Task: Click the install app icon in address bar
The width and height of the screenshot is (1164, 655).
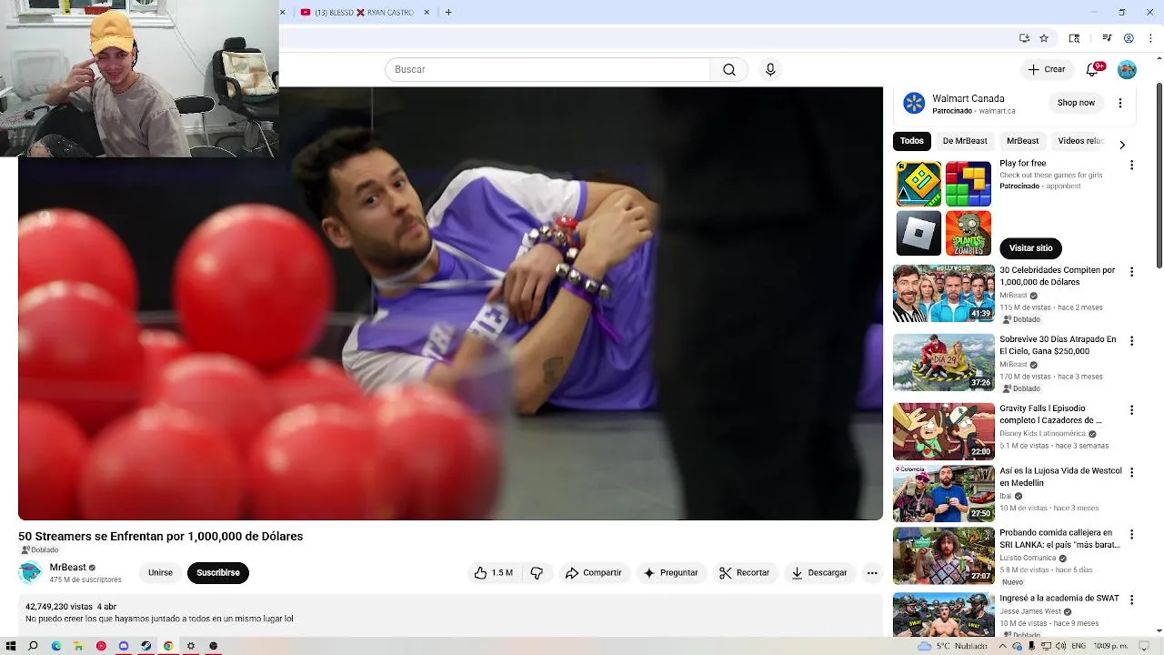Action: click(x=1024, y=38)
